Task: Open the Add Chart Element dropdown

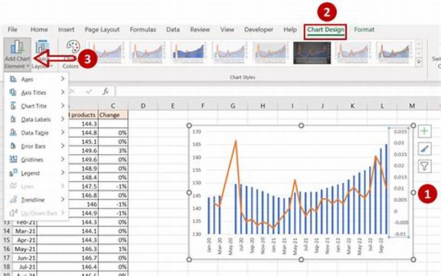Action: [x=18, y=54]
